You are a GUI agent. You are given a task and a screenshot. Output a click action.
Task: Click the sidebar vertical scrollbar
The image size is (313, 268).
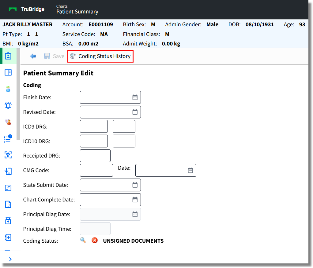pyautogui.click(x=18, y=94)
